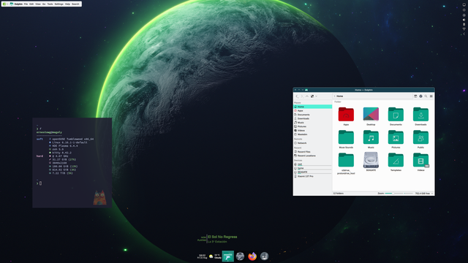Viewport: 468px width, 263px height.
Task: Open the weather widget in the dock
Action: click(215, 256)
